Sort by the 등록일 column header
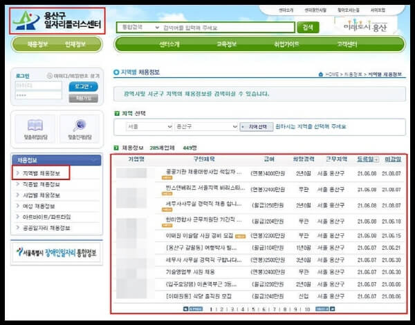Screen dimensions: 415x325 [x=365, y=159]
